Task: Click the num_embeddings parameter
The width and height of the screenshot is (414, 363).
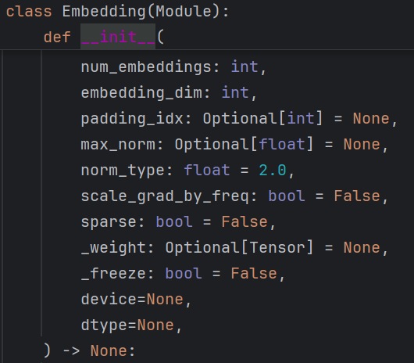Action: 146,66
